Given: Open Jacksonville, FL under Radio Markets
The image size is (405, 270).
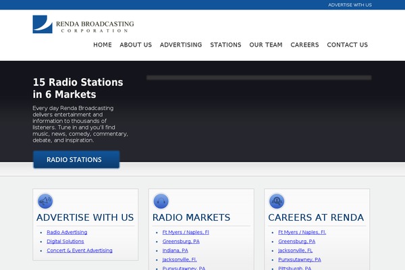Looking at the screenshot, I should tap(180, 259).
